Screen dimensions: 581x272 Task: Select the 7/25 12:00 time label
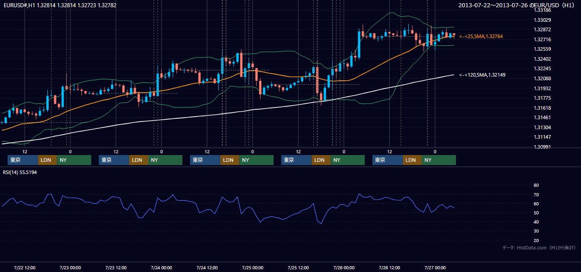click(298, 267)
